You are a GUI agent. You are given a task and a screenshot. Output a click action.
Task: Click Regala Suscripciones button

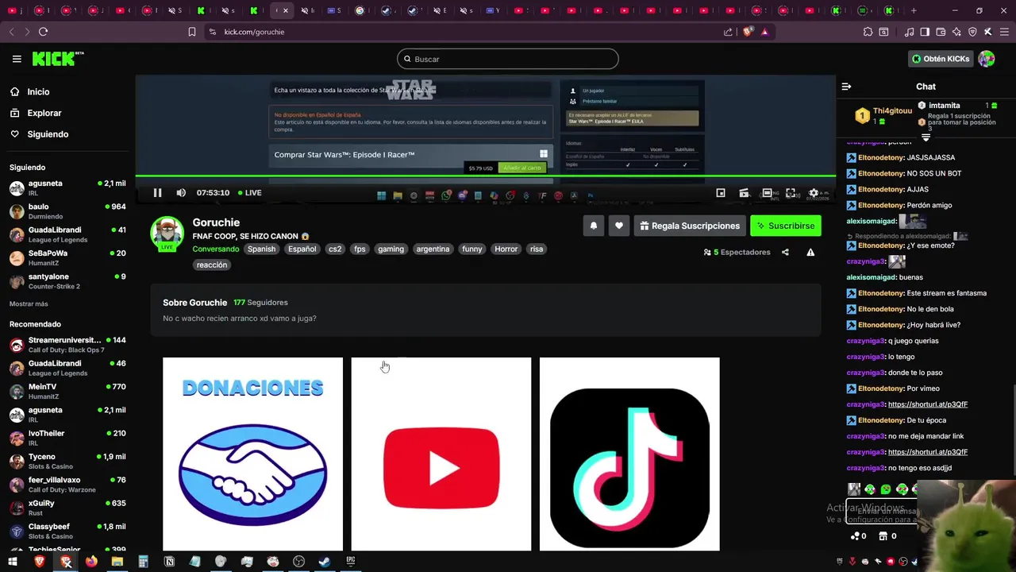coord(690,226)
